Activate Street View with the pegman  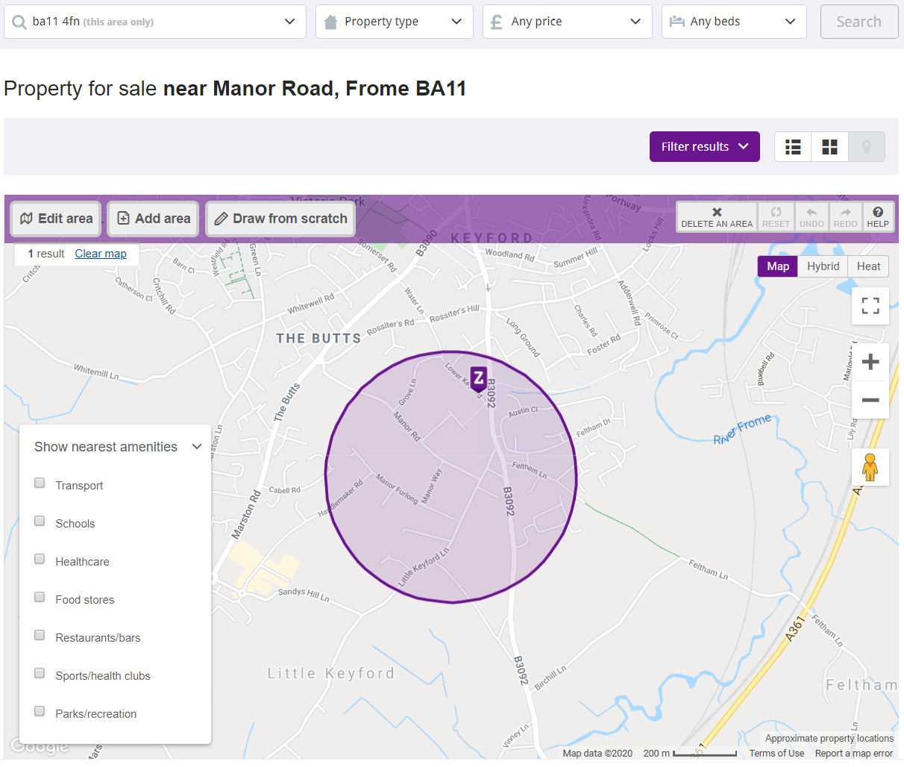click(x=870, y=467)
